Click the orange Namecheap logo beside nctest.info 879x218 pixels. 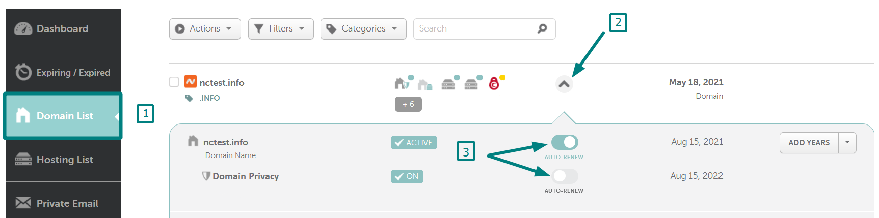[x=191, y=82]
